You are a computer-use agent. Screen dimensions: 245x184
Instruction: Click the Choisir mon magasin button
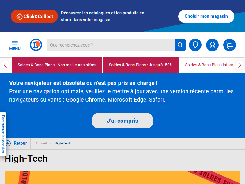pyautogui.click(x=206, y=16)
